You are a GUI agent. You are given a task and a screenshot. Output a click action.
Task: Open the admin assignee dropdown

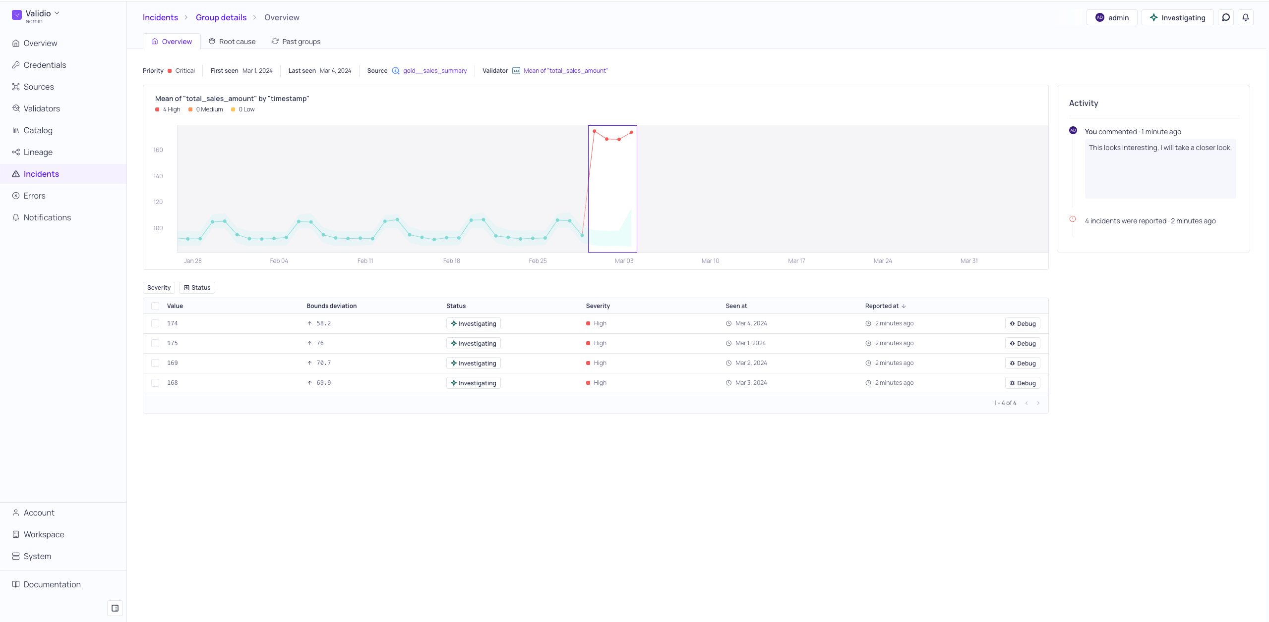(1112, 17)
